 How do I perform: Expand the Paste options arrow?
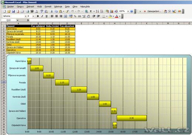pyautogui.click(x=64, y=11)
